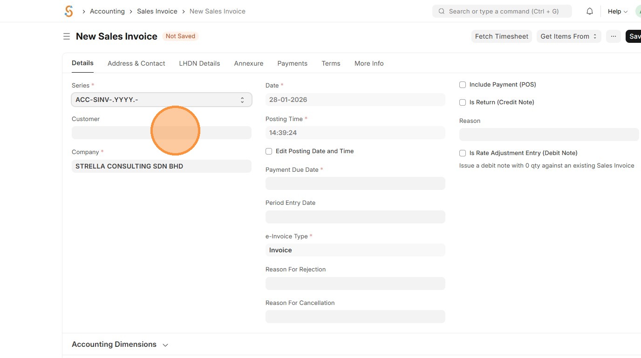Click the orange S app logo
Image resolution: width=641 pixels, height=358 pixels.
pos(69,11)
